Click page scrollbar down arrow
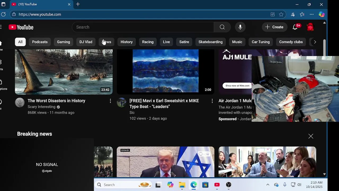Screen dimensions: 339x191 324,174
